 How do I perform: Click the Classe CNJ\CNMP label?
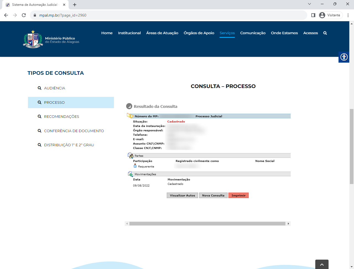(147, 148)
